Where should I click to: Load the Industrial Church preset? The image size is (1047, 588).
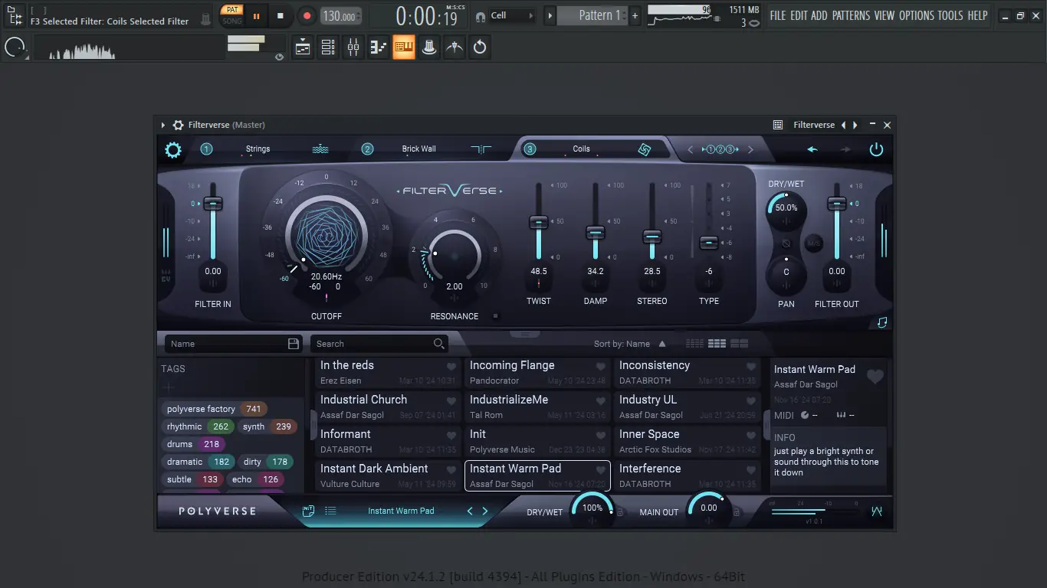click(388, 407)
